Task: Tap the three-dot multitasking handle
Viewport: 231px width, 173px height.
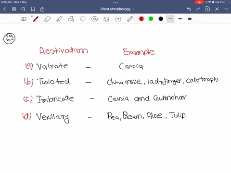Action: [x=115, y=2]
